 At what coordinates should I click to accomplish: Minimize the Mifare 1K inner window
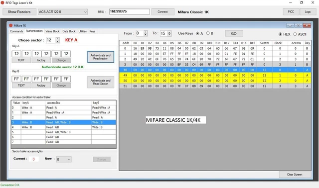[x=290, y=25]
